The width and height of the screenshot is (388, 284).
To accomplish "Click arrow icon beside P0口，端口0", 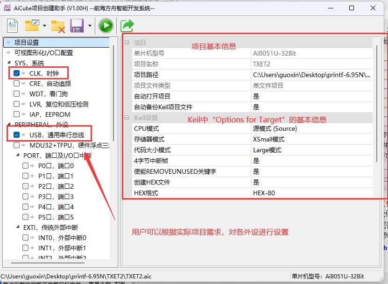I will (32, 166).
